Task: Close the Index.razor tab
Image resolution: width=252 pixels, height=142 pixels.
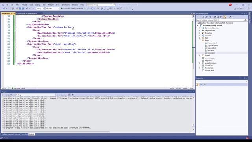Action: (14, 13)
